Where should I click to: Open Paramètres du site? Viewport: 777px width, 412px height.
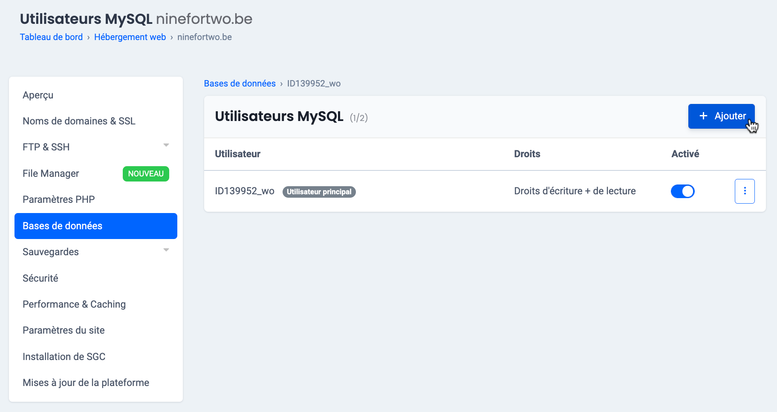coord(64,330)
